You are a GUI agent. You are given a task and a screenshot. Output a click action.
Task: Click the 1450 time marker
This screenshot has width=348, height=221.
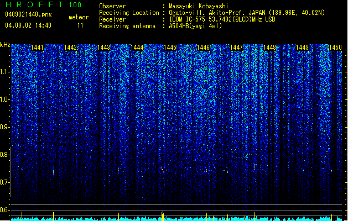335,48
